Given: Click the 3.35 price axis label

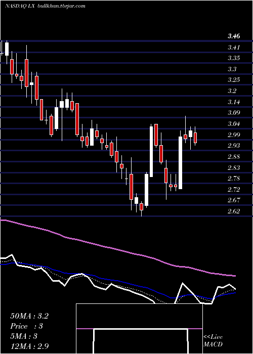Looking at the screenshot, I should pos(234,58).
